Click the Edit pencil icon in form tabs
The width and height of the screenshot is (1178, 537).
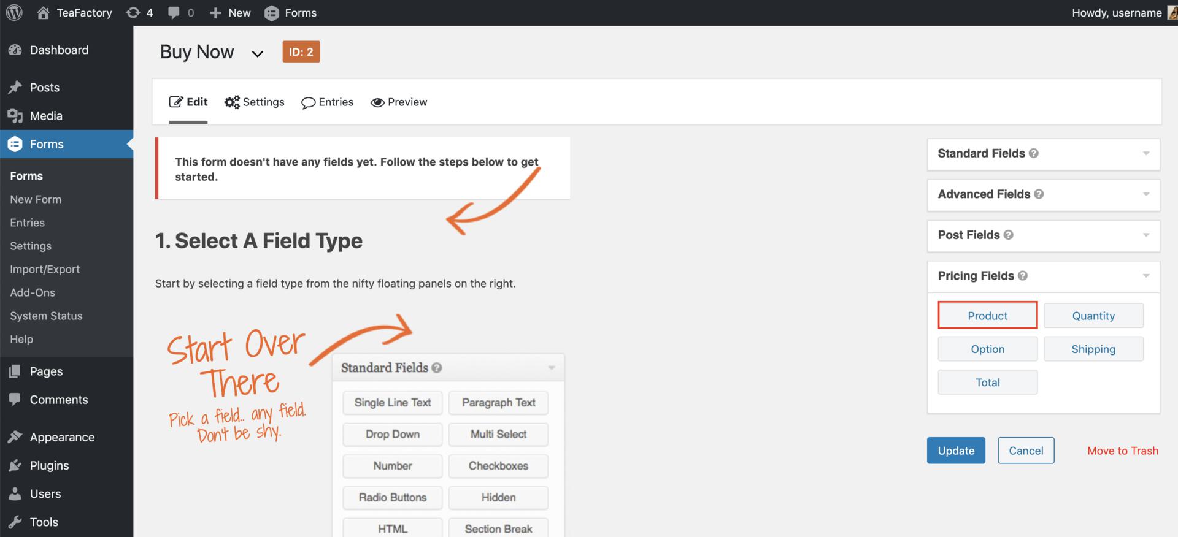176,102
